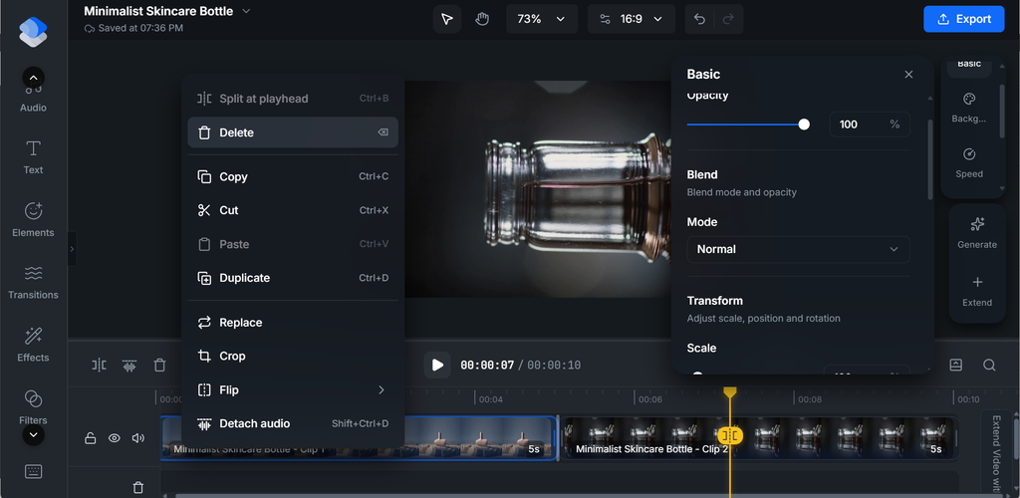
Task: Open the Speed settings in right panel
Action: [968, 163]
